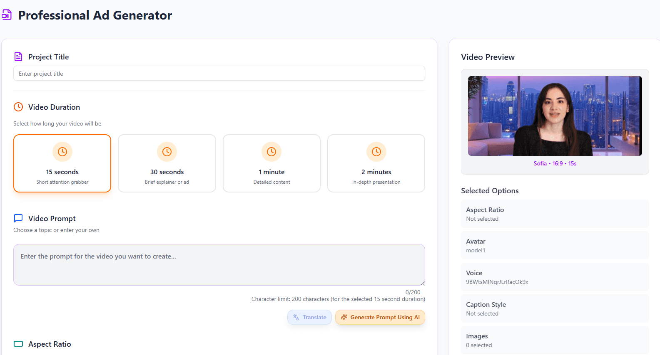660x355 pixels.
Task: Click the Caption Style selected option row
Action: point(555,308)
